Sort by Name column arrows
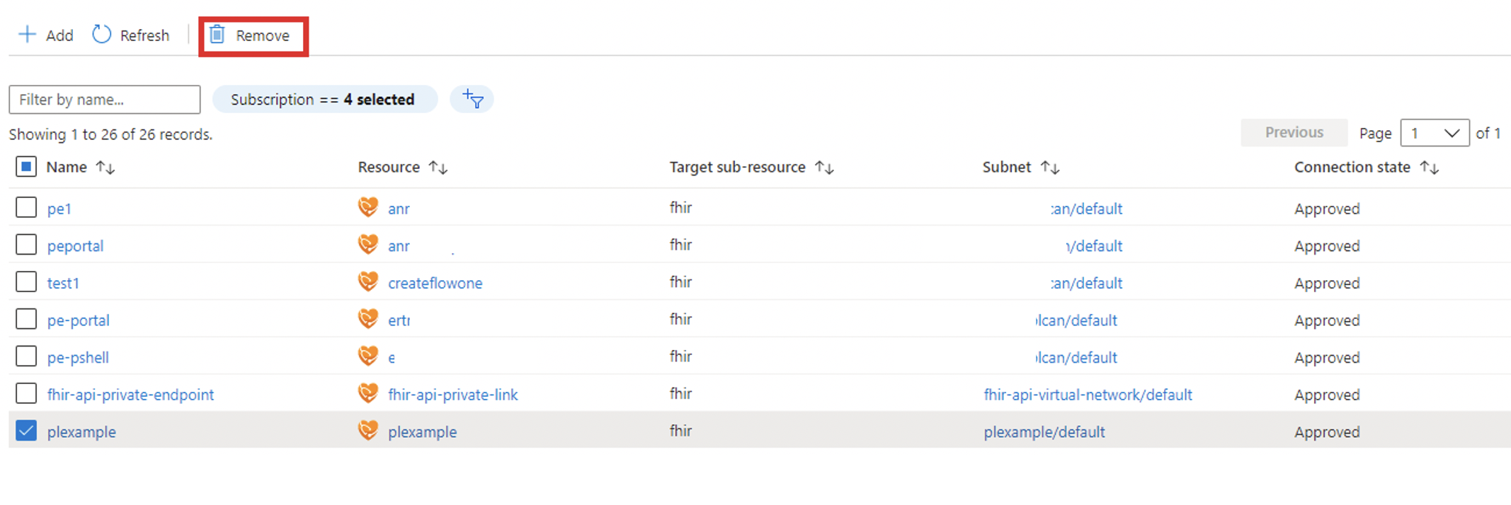This screenshot has height=505, width=1511. (x=106, y=168)
